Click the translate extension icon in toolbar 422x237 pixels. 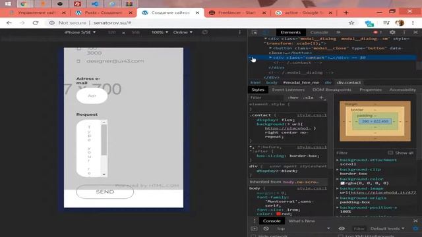369,24
